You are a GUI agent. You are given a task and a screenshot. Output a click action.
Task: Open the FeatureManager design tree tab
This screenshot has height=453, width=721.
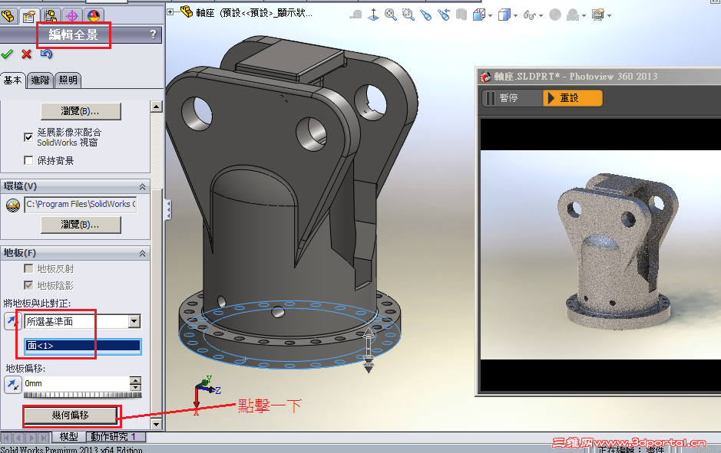[x=8, y=16]
